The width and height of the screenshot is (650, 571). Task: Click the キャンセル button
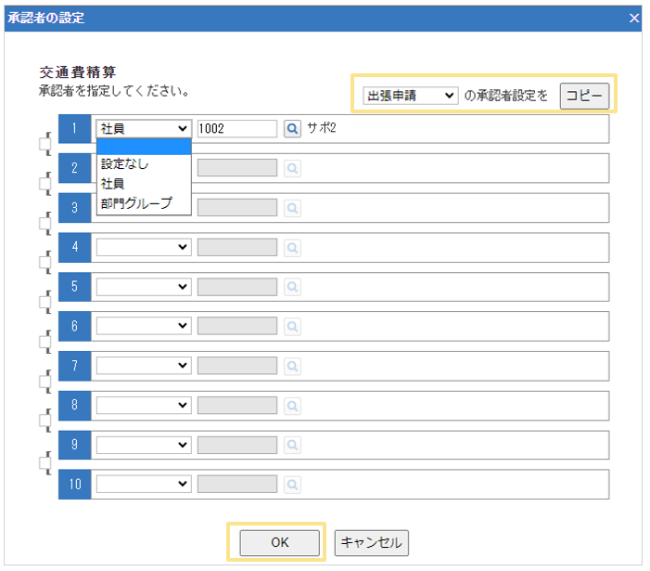pyautogui.click(x=371, y=542)
